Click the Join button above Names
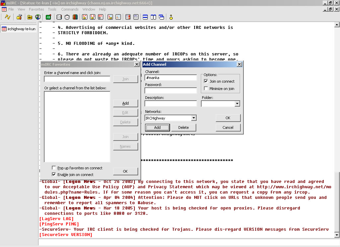The width and height of the screenshot is (340, 247). click(x=125, y=137)
